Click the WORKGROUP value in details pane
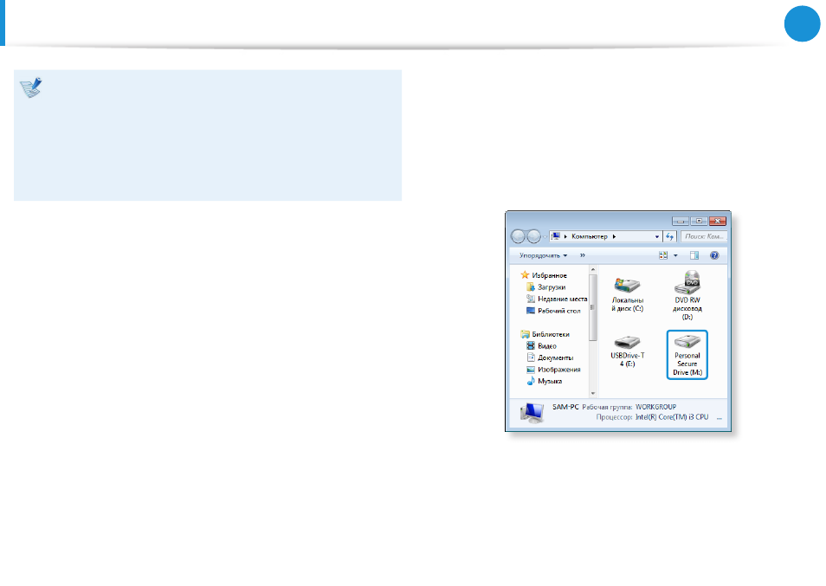This screenshot has height=586, width=826. pos(655,407)
